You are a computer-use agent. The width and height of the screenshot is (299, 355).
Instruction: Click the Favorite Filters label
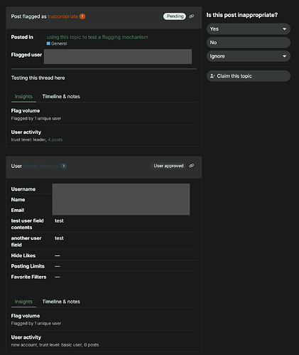pyautogui.click(x=28, y=277)
